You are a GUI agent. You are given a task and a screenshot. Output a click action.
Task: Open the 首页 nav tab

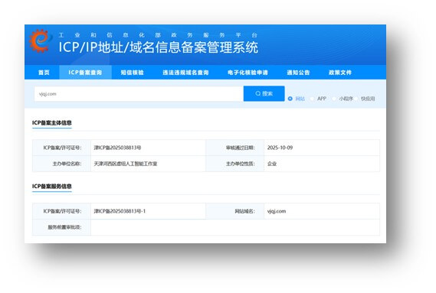click(44, 73)
